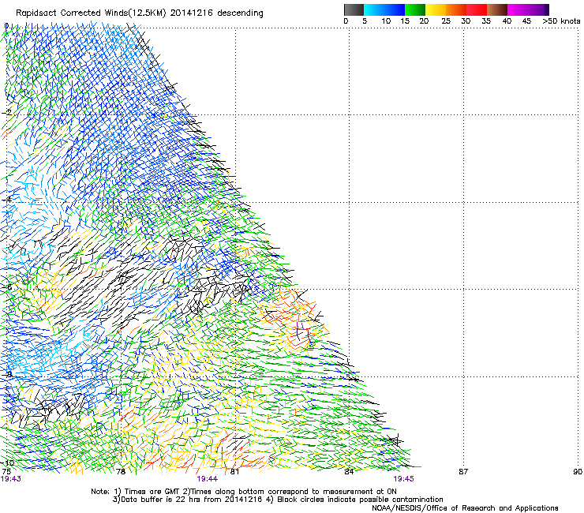
Task: Click the NOAA/NESDIS credit text
Action: [465, 507]
